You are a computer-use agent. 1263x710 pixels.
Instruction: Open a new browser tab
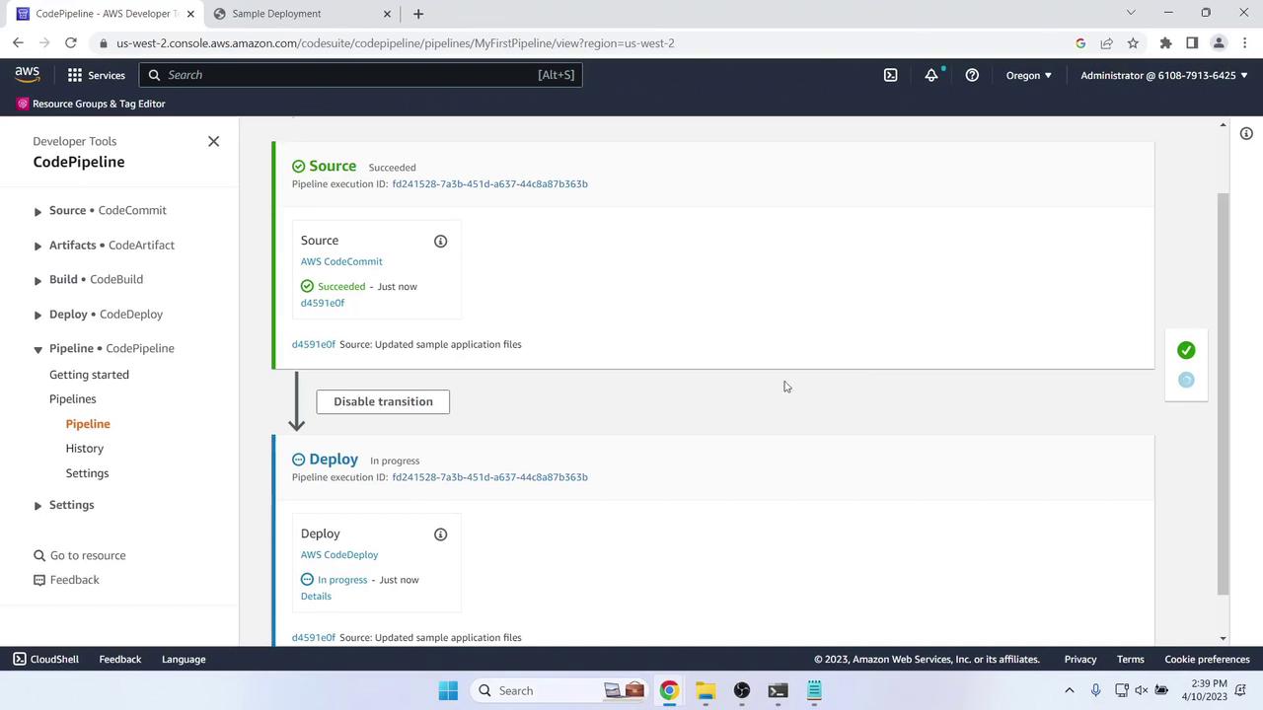418,14
